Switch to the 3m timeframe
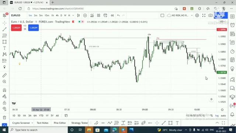 pos(35,16)
